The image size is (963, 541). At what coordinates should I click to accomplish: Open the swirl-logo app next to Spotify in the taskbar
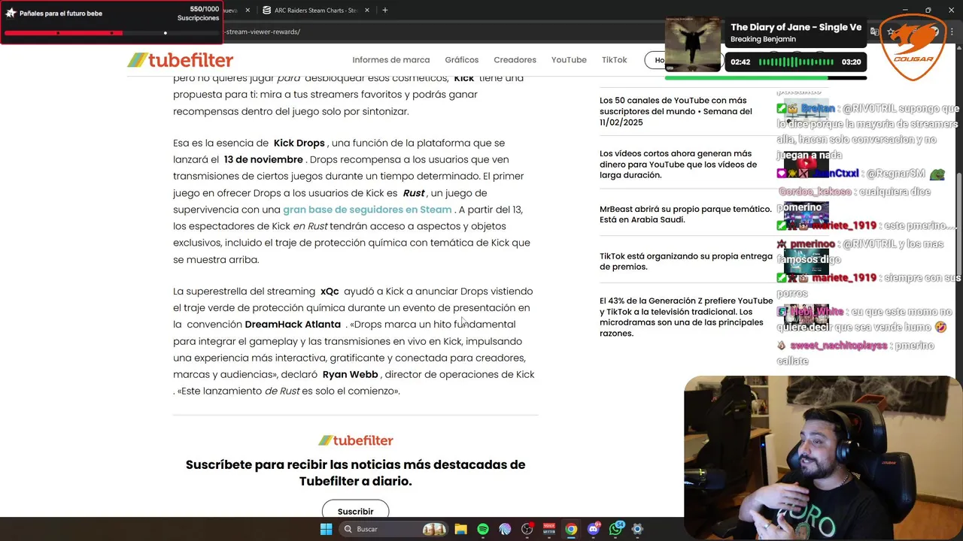coord(505,529)
